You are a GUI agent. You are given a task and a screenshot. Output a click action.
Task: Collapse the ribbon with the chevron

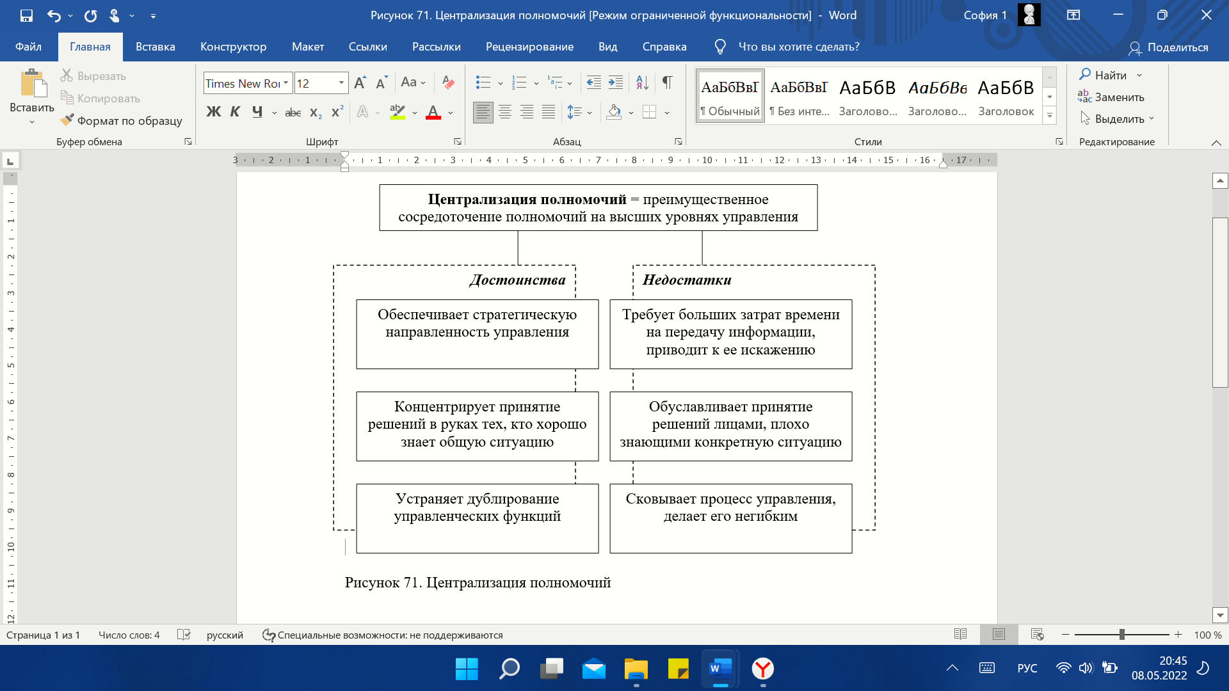(1216, 143)
